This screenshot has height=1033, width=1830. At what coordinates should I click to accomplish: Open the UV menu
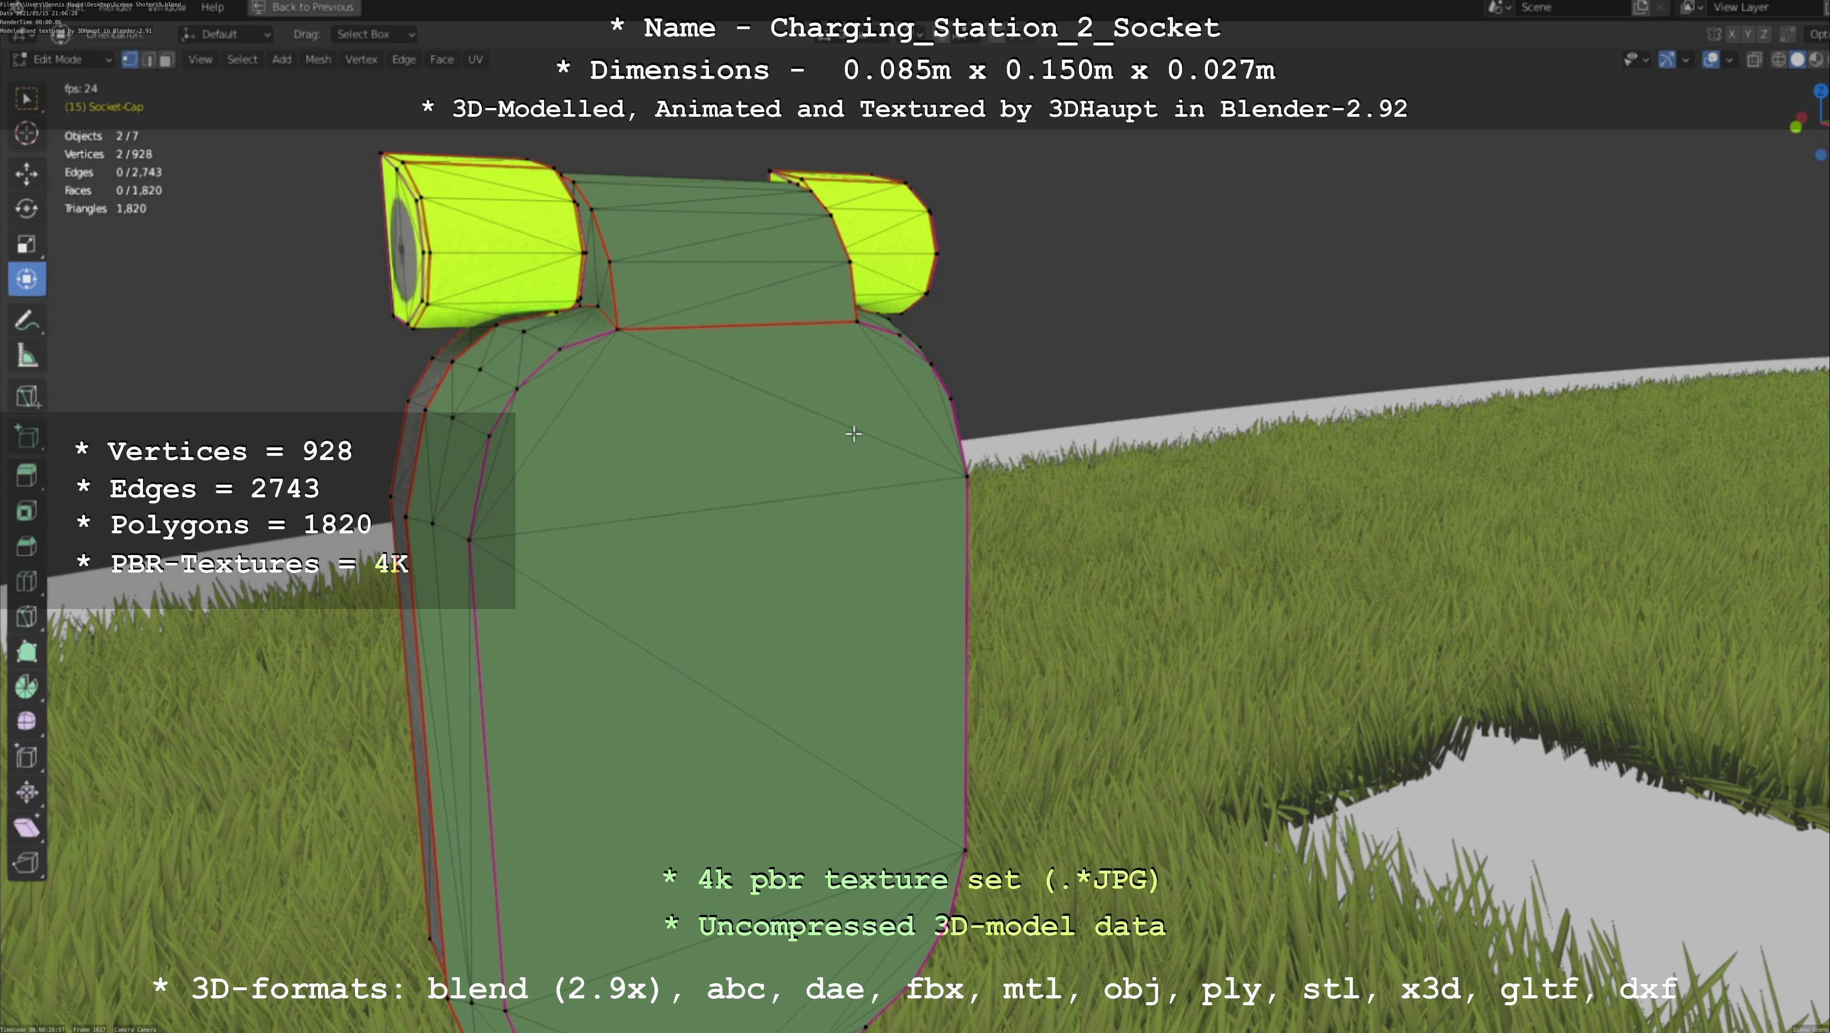(x=475, y=60)
